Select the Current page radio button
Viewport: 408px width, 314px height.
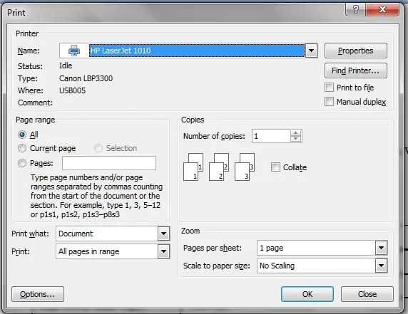click(22, 148)
